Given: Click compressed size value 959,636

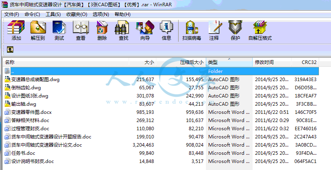Looking at the screenshot, I should [195, 112].
